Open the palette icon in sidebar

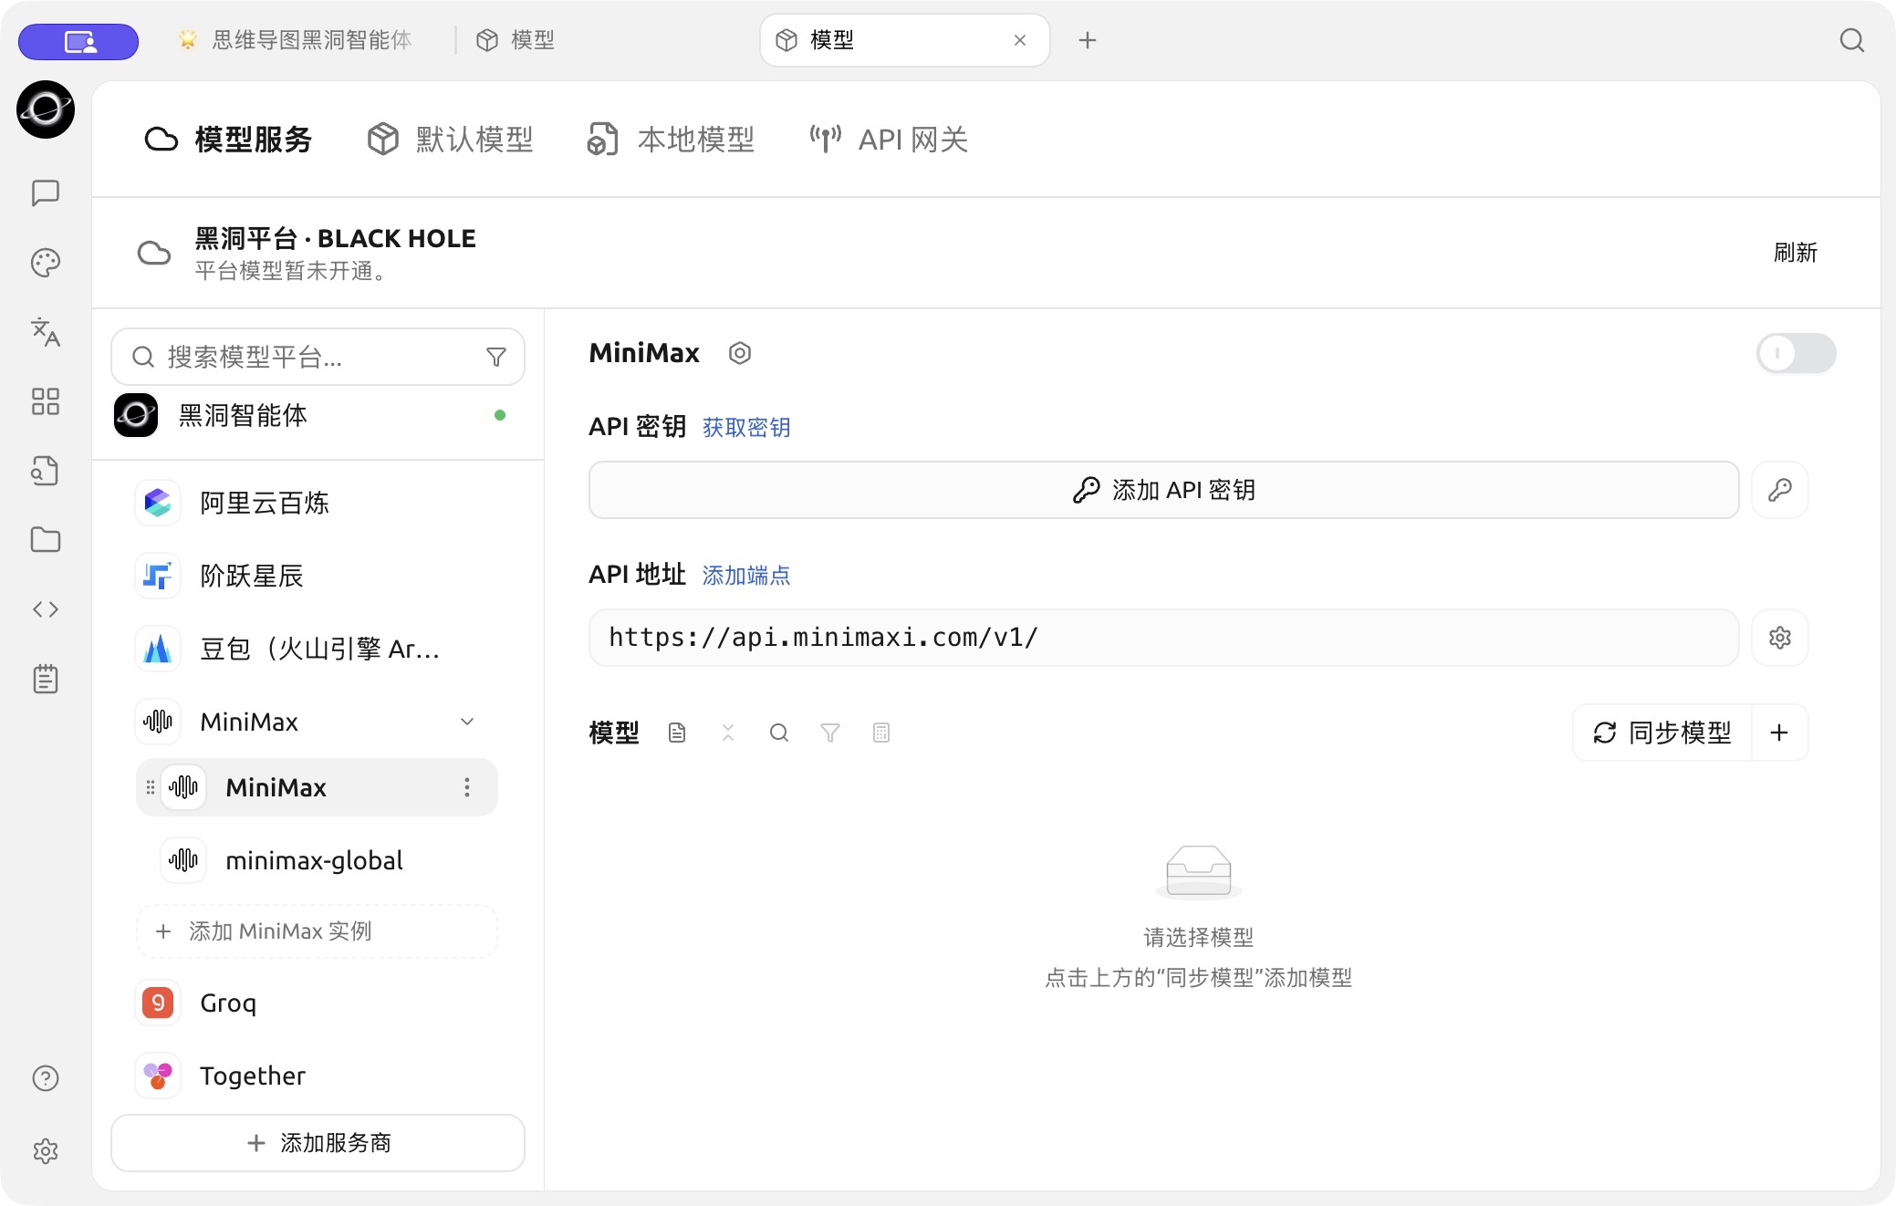coord(46,263)
